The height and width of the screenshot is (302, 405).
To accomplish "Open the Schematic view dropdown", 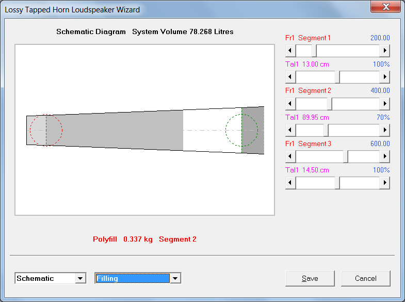I will (80, 278).
